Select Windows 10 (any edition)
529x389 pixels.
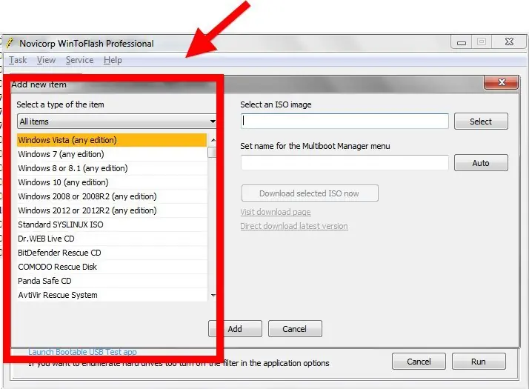112,182
